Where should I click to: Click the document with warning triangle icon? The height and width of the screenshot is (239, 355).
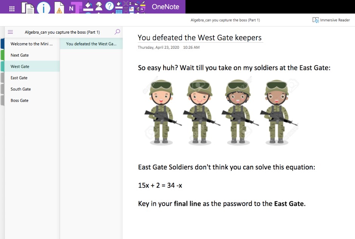pyautogui.click(x=59, y=7)
